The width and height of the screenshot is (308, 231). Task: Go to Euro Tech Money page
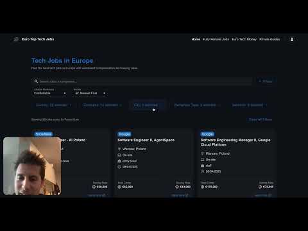[244, 39]
